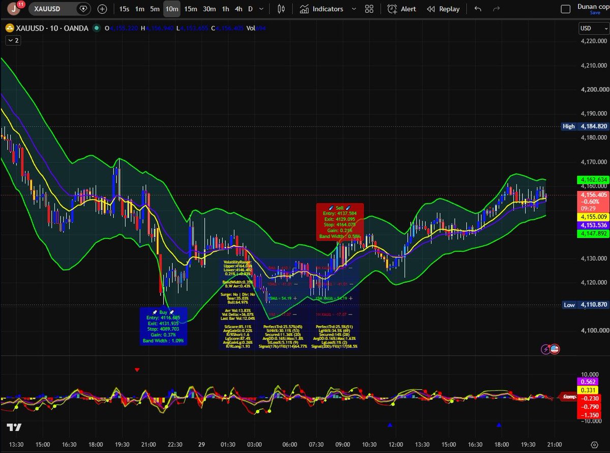Click blue up-triangle marker near 18:00
The height and width of the screenshot is (453, 610).
tap(499, 425)
